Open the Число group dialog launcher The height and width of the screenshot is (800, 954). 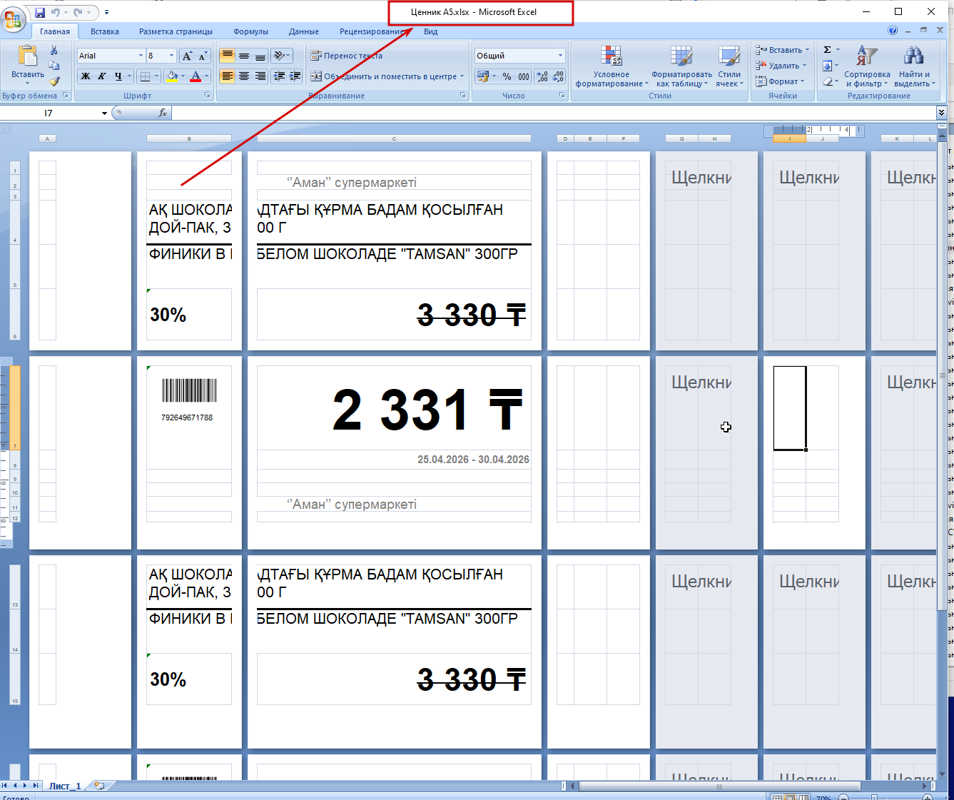(562, 95)
